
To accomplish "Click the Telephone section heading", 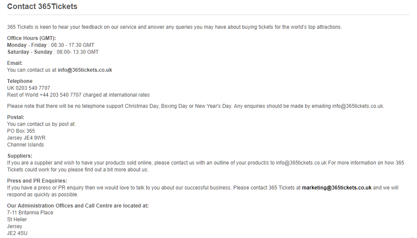I will (x=20, y=81).
